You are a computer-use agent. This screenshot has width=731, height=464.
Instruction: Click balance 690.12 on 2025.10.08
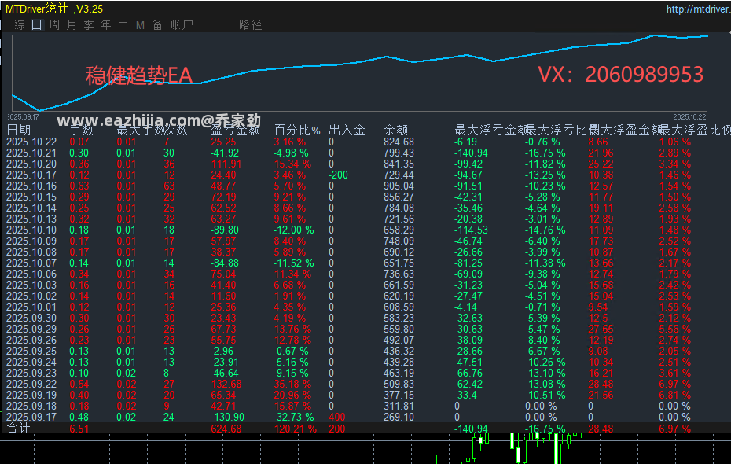[399, 252]
